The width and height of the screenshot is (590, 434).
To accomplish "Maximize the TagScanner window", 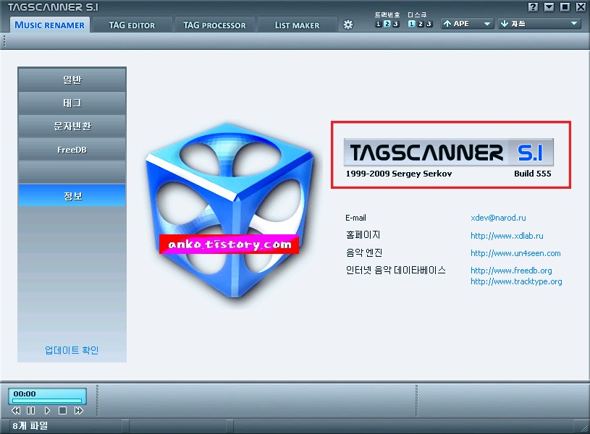I will click(x=565, y=7).
